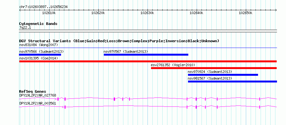Screen dimensions: 286x125
Task: Click the nsv970924 (Sudmant2013) label text
Action: pos(210,72)
